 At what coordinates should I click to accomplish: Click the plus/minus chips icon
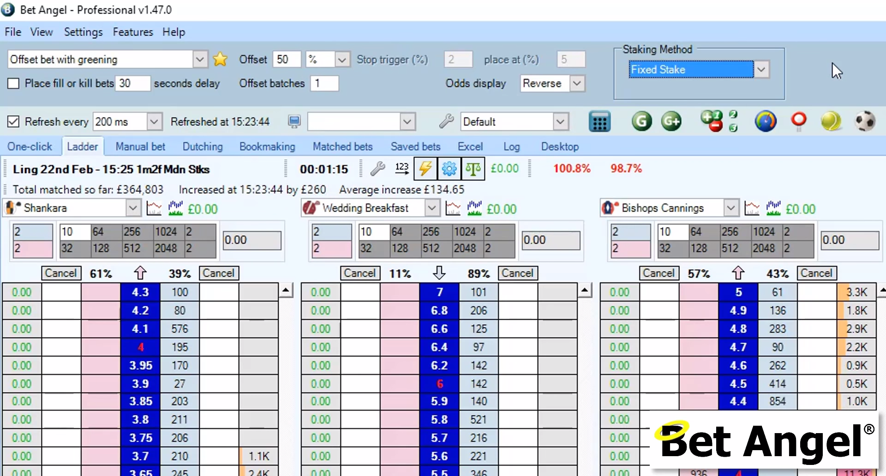711,121
